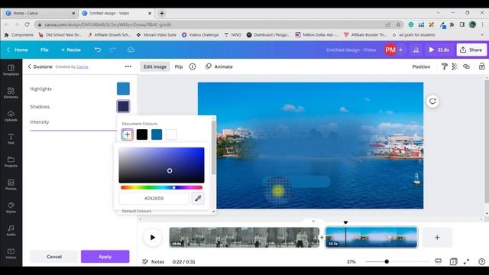
Task: Click the redo arrow
Action: (x=112, y=50)
